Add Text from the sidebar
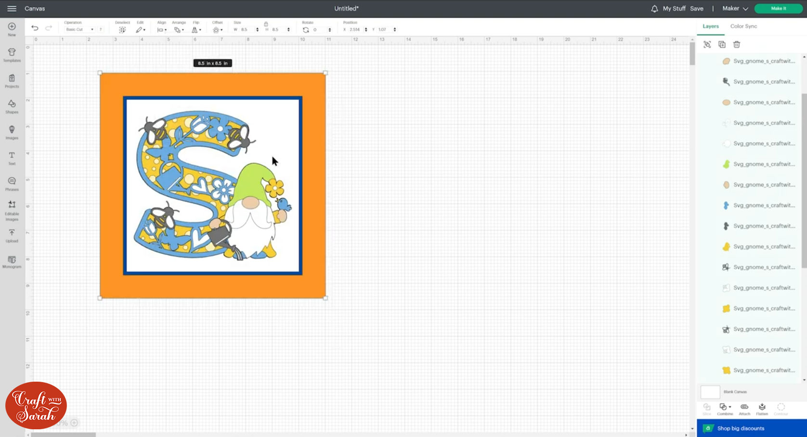The width and height of the screenshot is (807, 437). 12,158
